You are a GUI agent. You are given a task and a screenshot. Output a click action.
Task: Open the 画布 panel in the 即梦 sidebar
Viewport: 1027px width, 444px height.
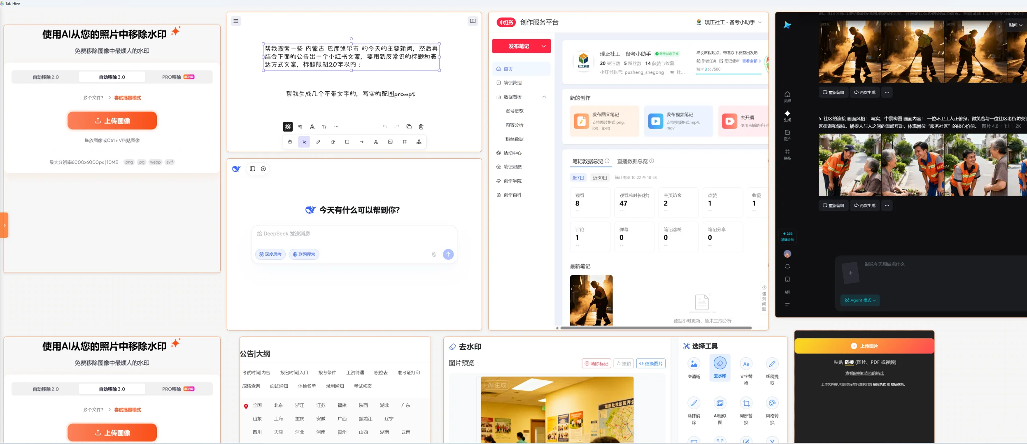pyautogui.click(x=787, y=154)
